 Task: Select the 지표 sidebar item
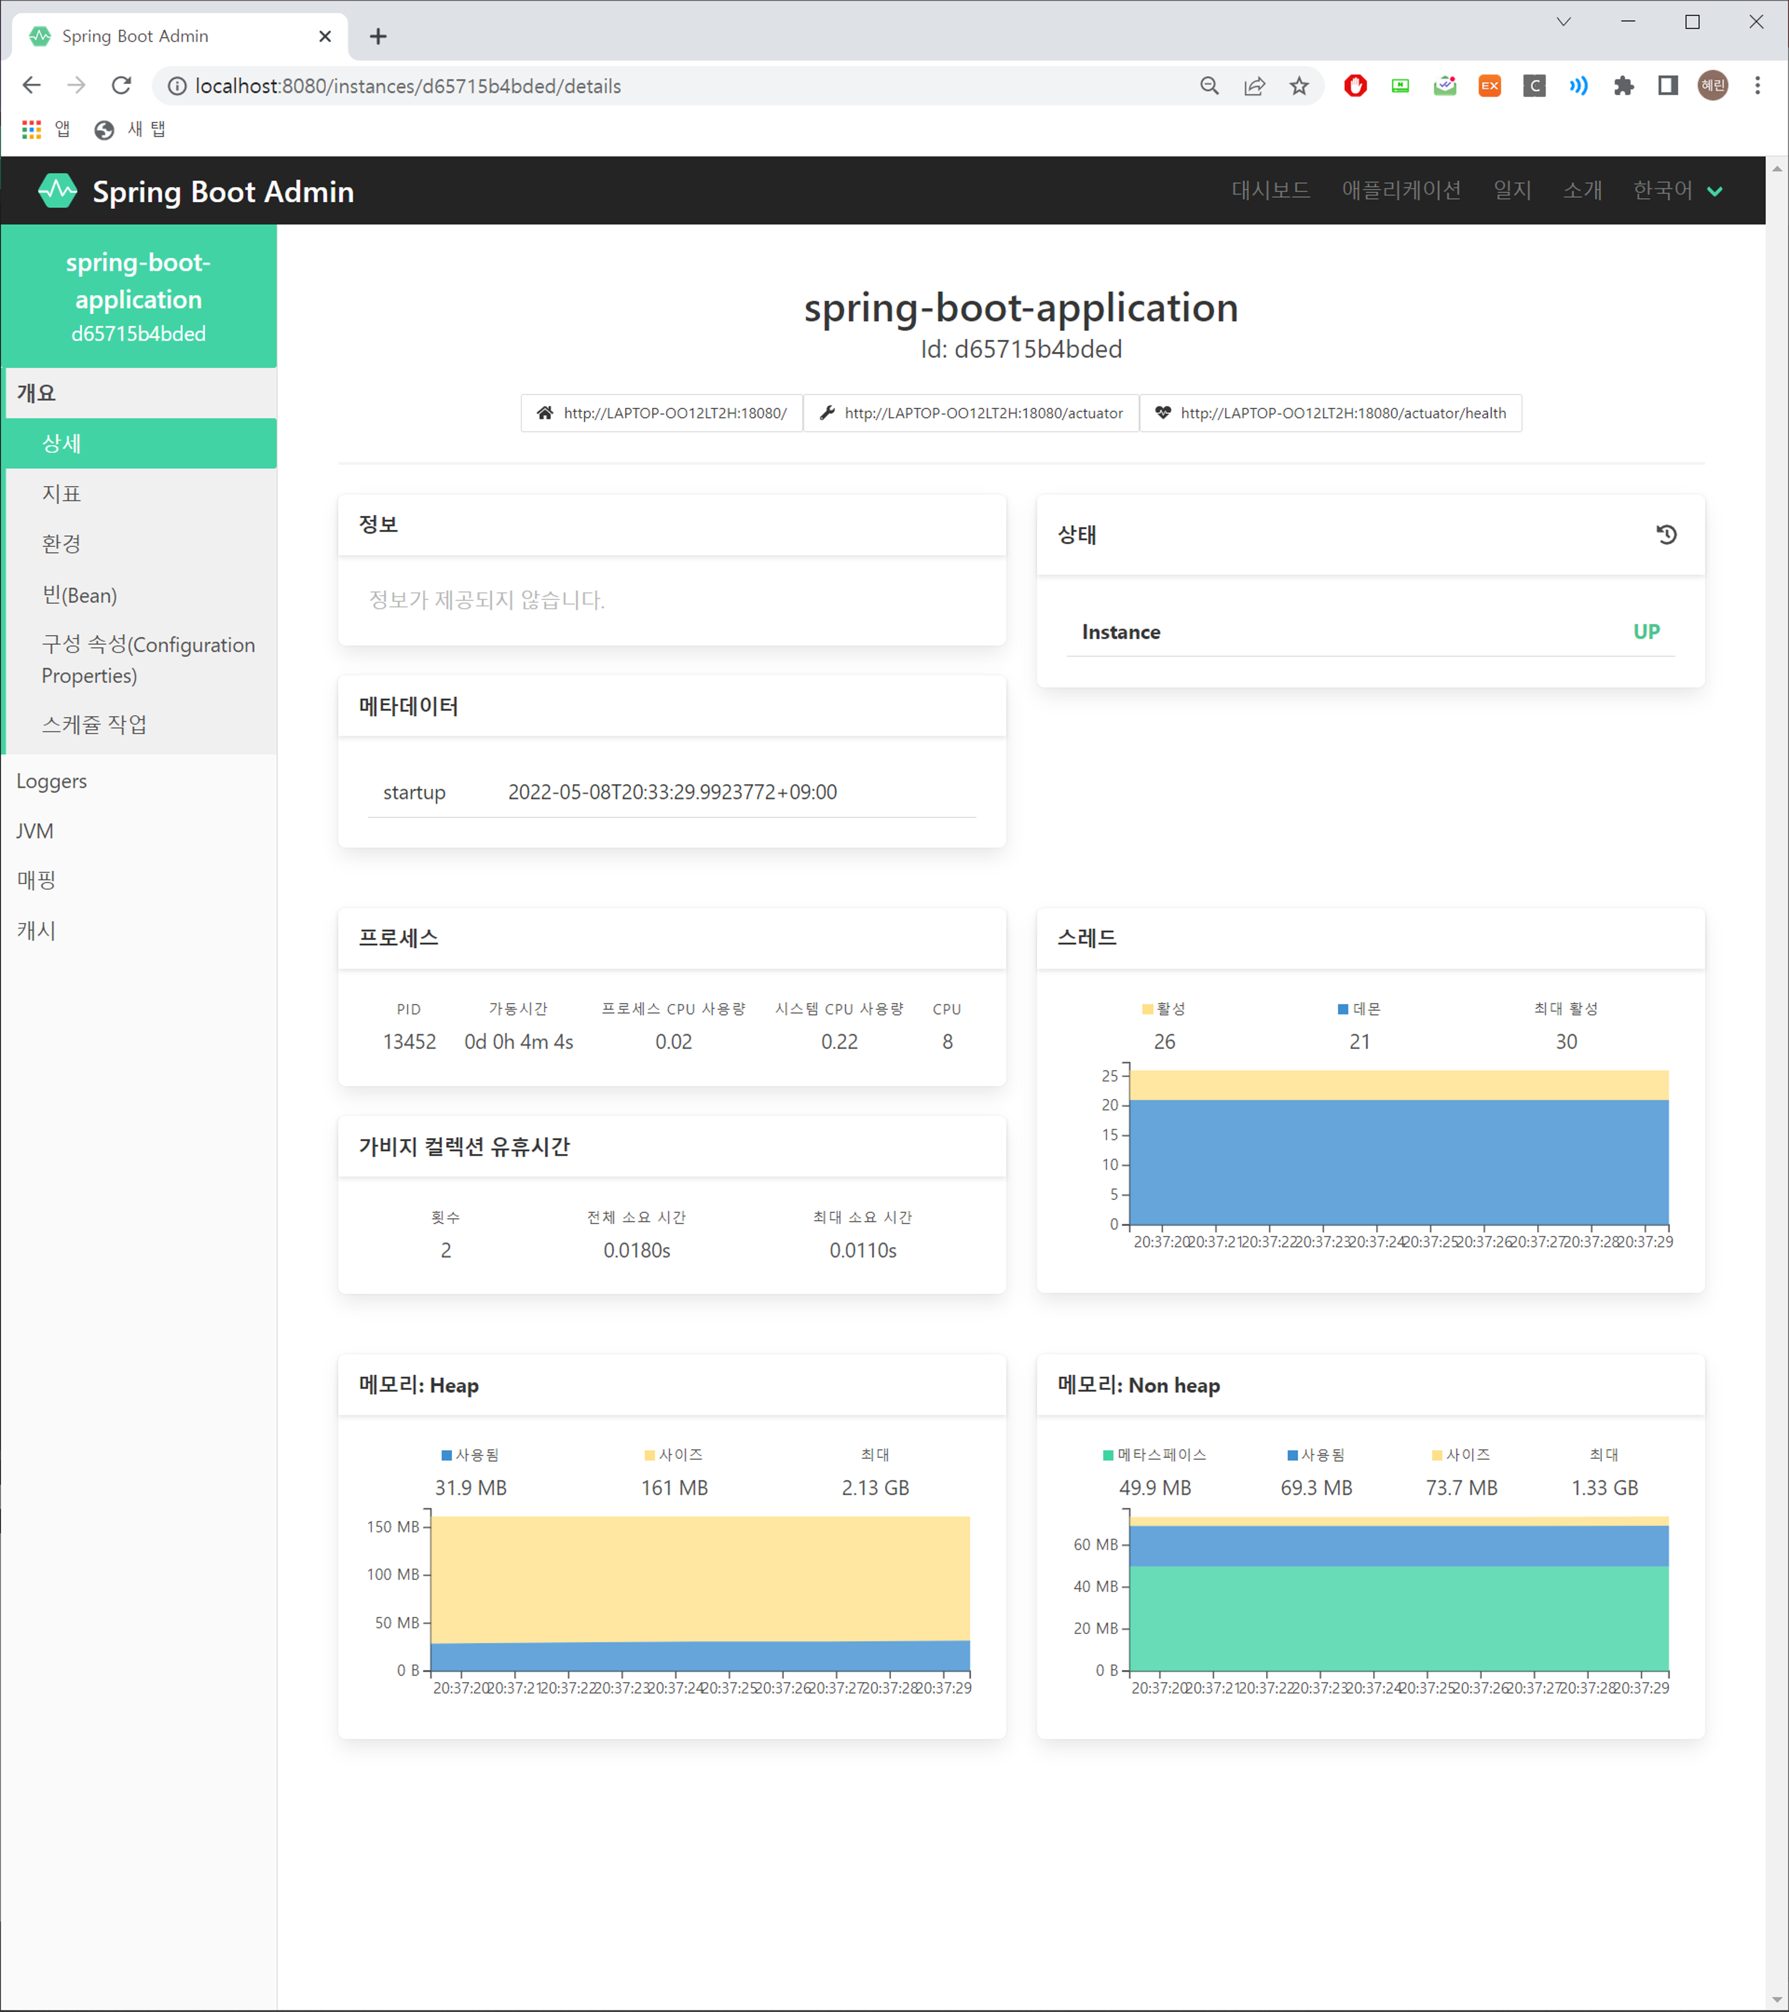(61, 493)
